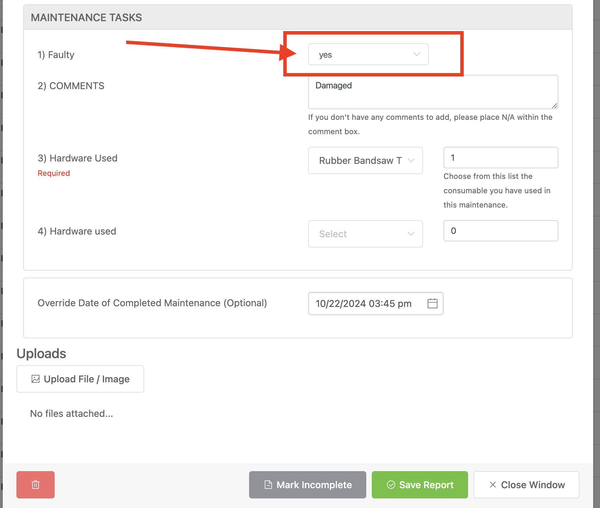The image size is (600, 508).
Task: Click the document icon on Mark Incomplete
Action: (269, 485)
